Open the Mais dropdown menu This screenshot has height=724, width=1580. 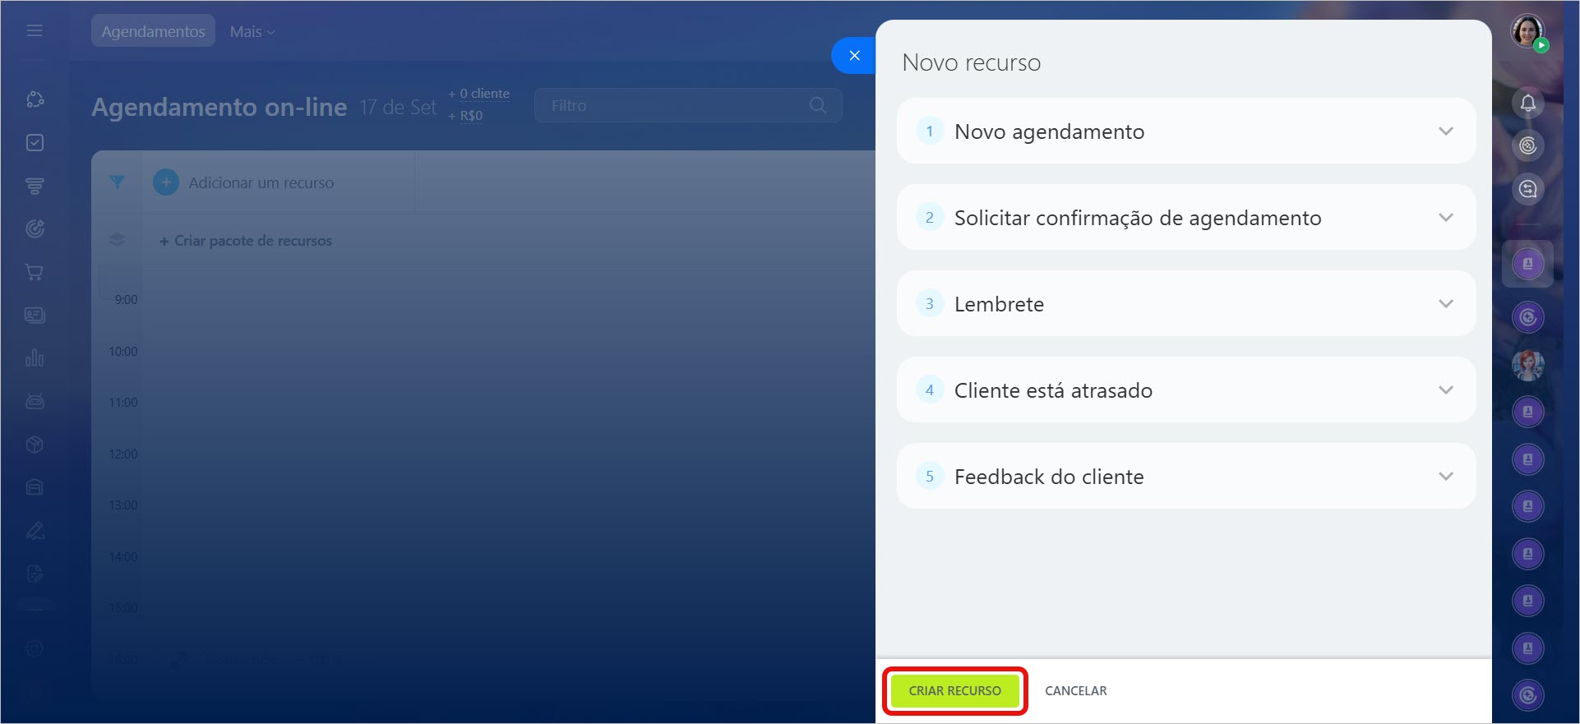[252, 31]
